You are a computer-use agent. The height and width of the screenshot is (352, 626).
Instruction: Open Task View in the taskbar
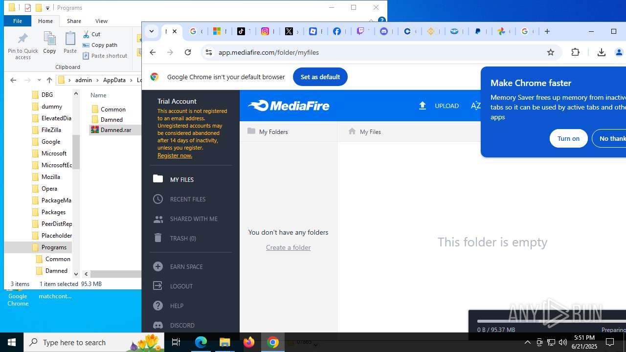(x=176, y=342)
